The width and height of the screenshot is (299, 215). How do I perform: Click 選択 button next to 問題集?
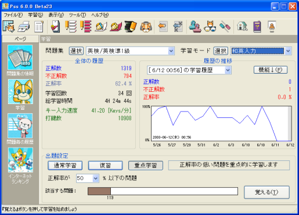pyautogui.click(x=76, y=51)
